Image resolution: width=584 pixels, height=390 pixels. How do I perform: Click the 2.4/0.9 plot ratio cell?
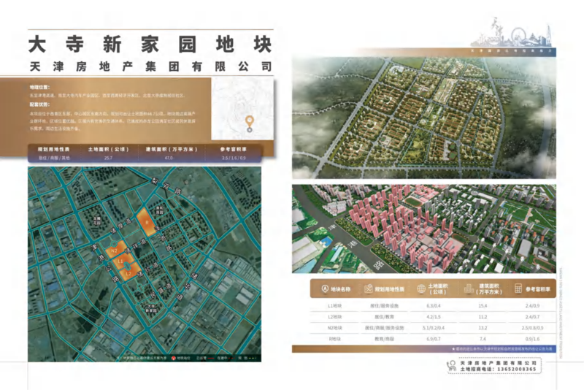pyautogui.click(x=532, y=306)
